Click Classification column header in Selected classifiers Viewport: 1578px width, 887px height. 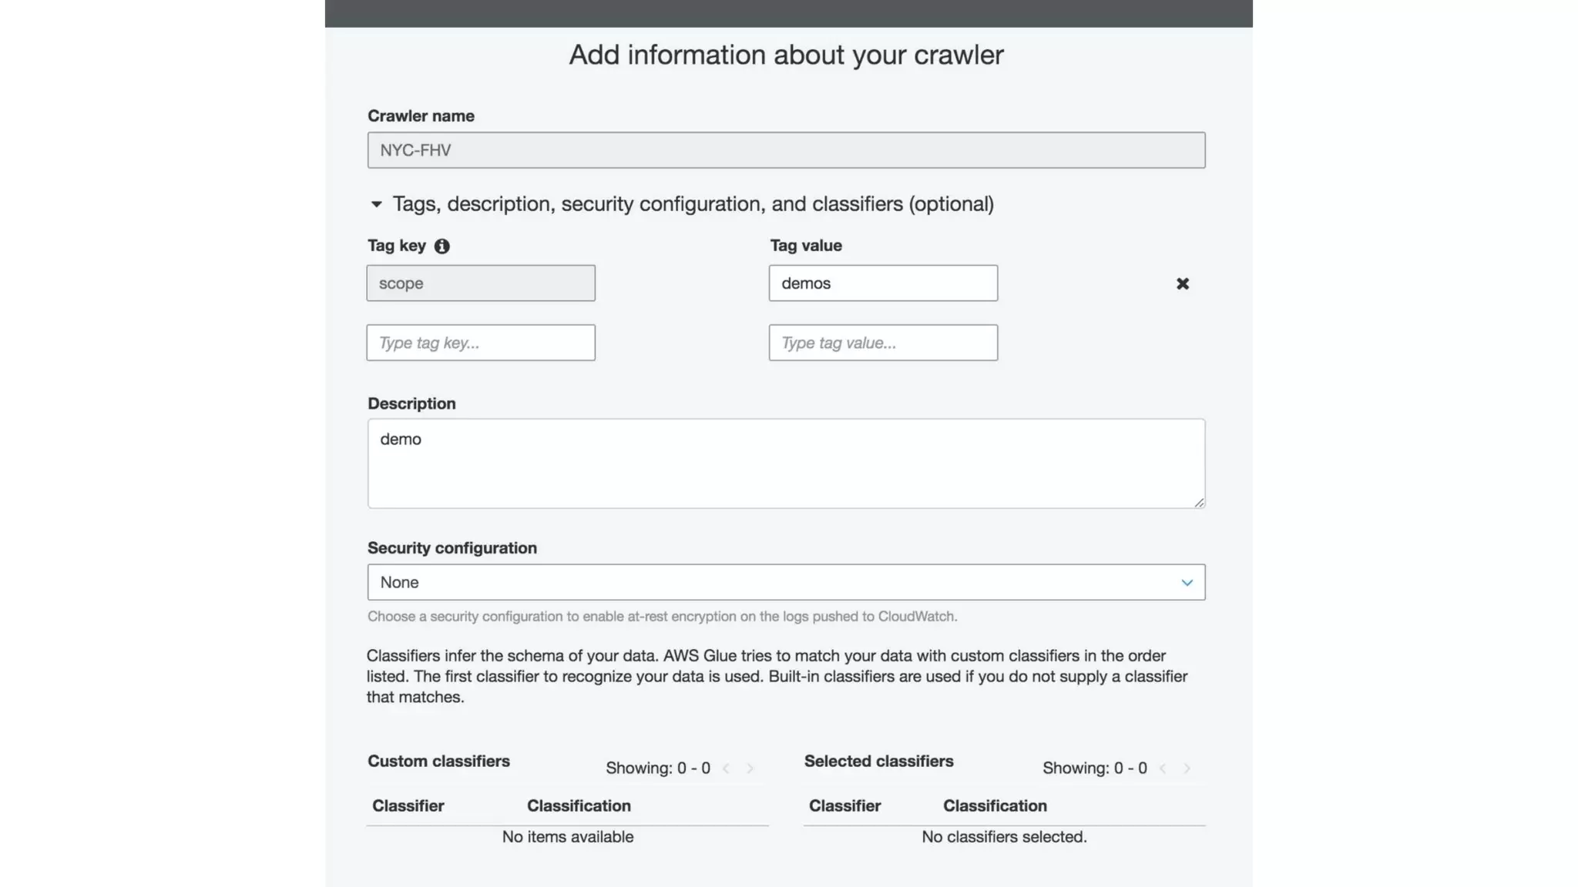[x=995, y=805]
